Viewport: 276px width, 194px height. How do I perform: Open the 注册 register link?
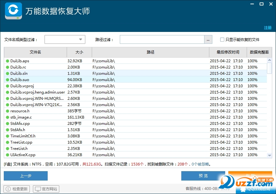[x=268, y=28]
